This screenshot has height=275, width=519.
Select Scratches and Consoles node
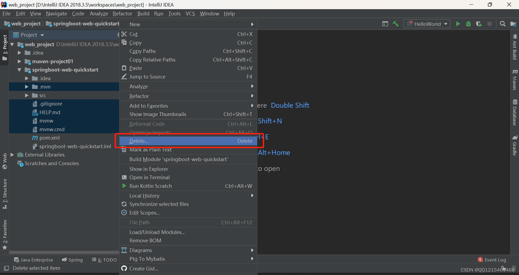[52, 163]
